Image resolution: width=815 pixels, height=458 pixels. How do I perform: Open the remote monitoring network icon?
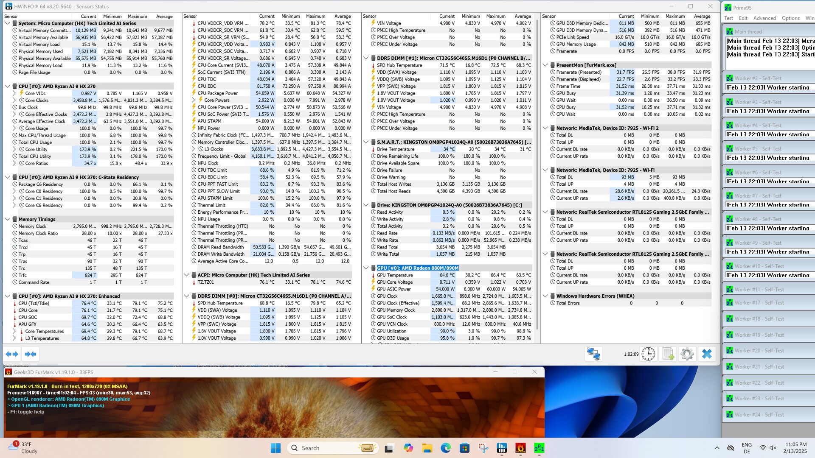coord(593,354)
